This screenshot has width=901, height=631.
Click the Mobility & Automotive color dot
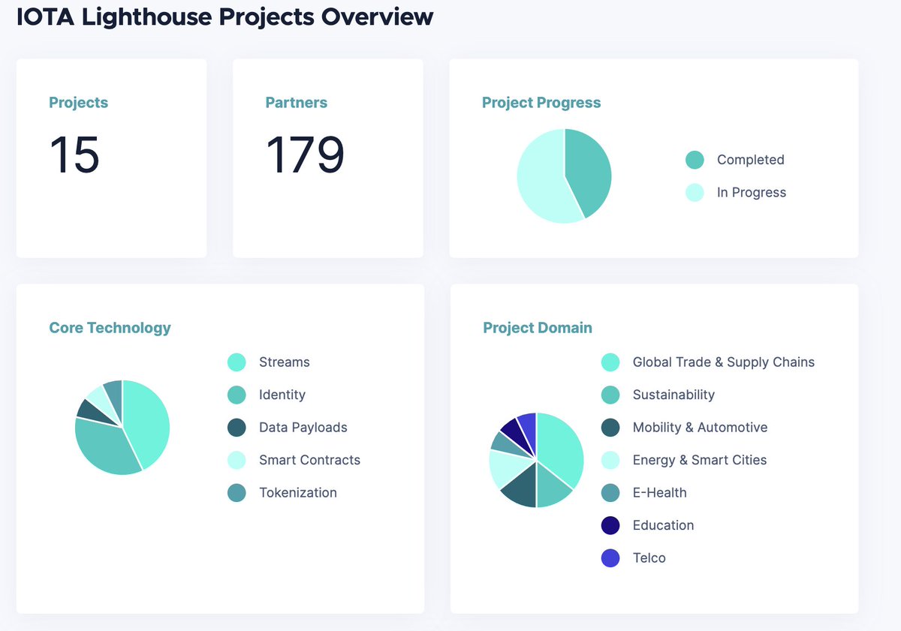pos(610,427)
